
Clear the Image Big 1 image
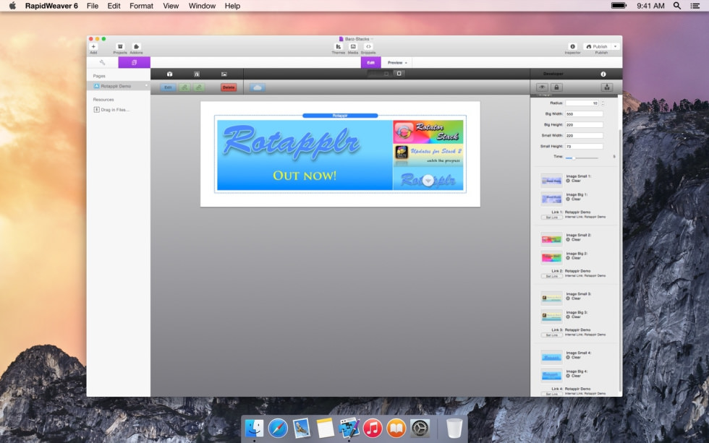point(573,199)
